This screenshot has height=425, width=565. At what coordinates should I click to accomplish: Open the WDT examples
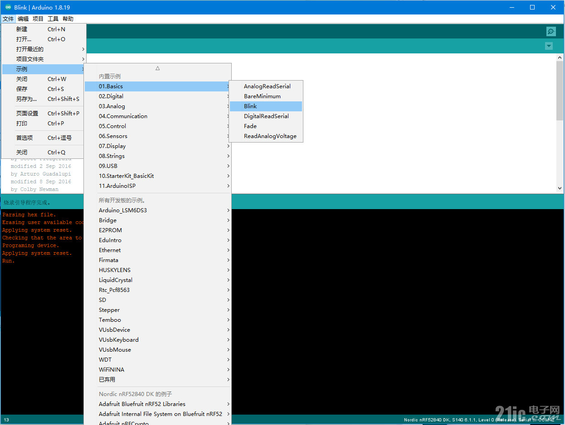coord(158,359)
